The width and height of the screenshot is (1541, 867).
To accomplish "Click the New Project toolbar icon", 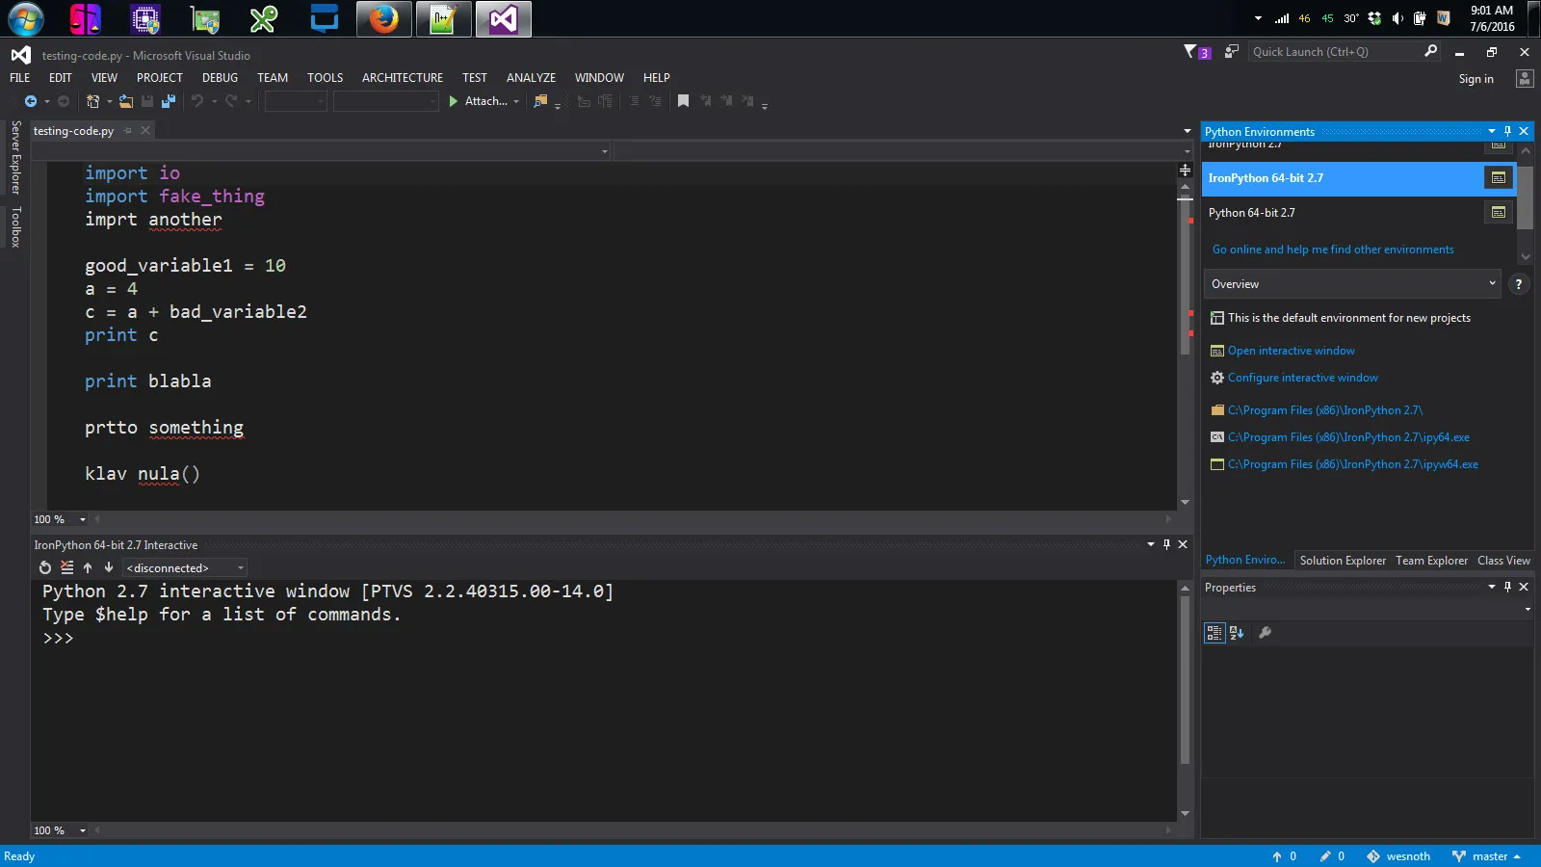I will pyautogui.click(x=93, y=101).
